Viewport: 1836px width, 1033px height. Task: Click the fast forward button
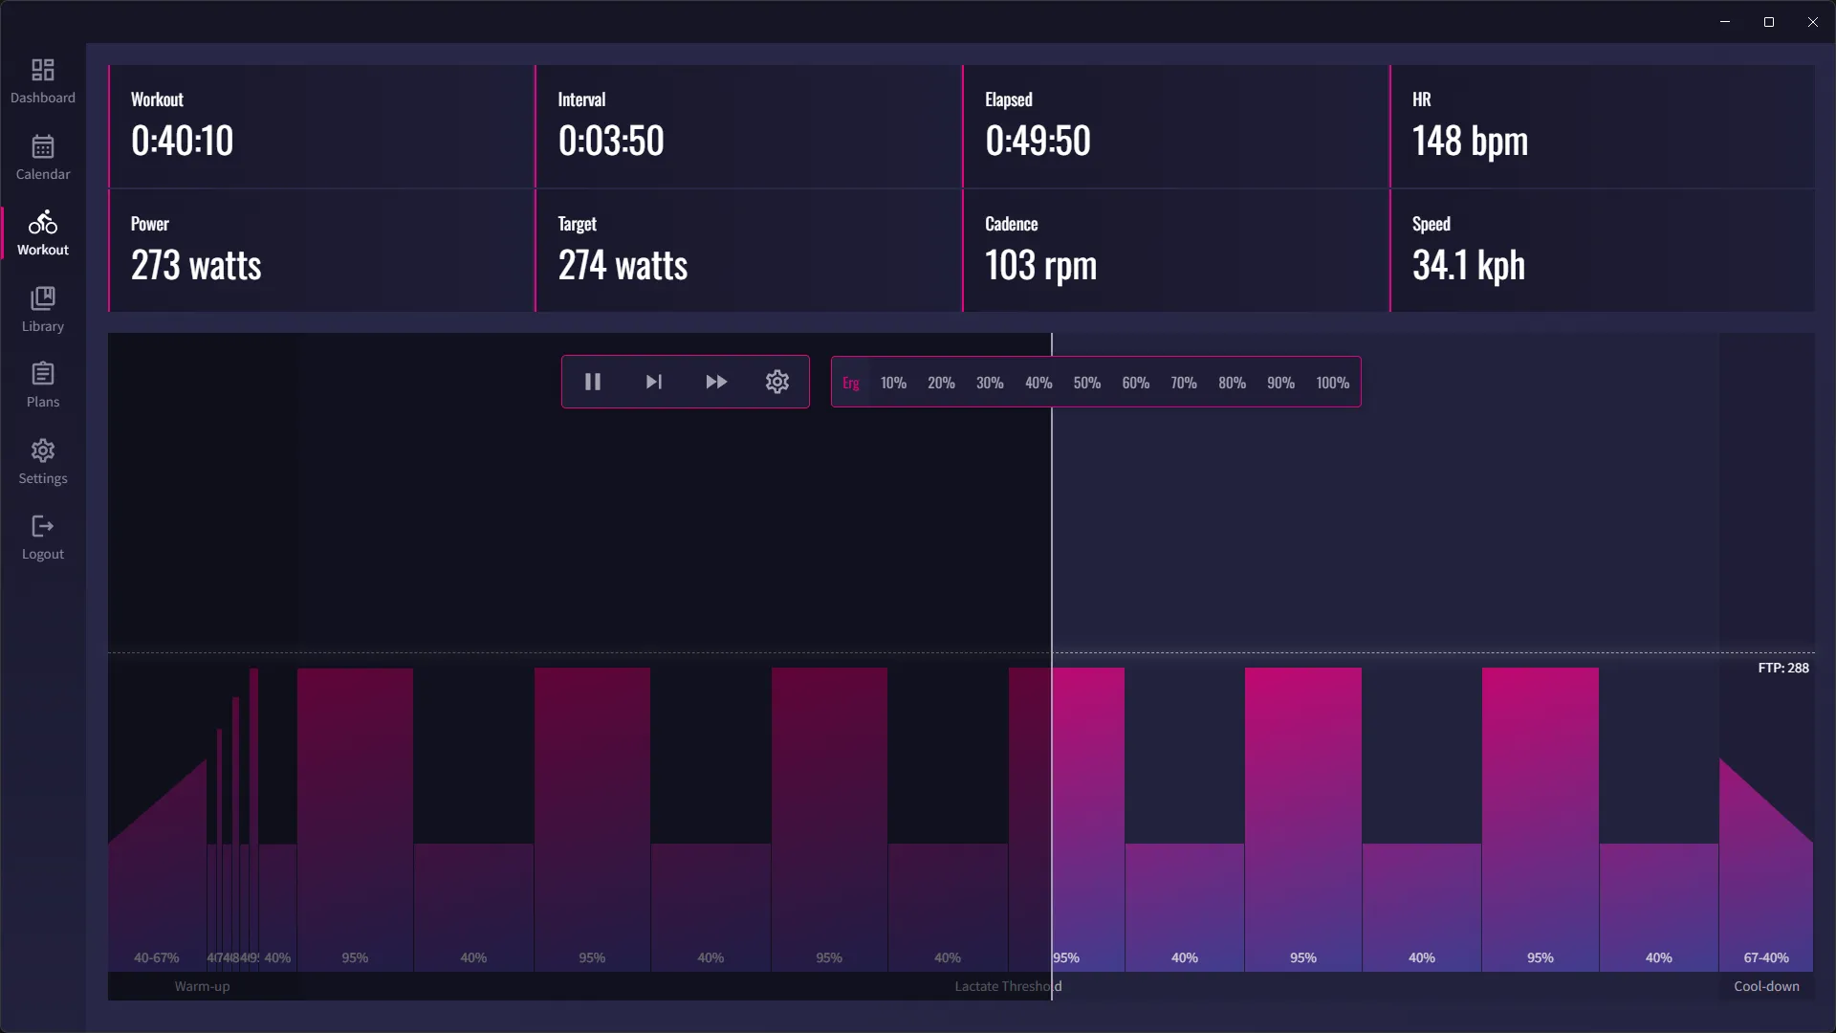click(716, 382)
